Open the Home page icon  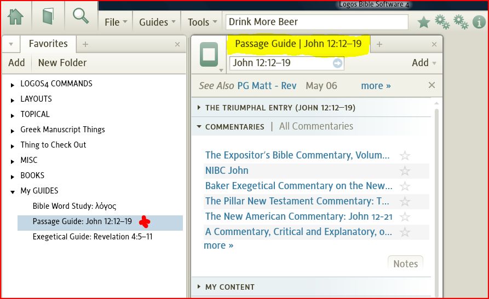click(x=15, y=16)
